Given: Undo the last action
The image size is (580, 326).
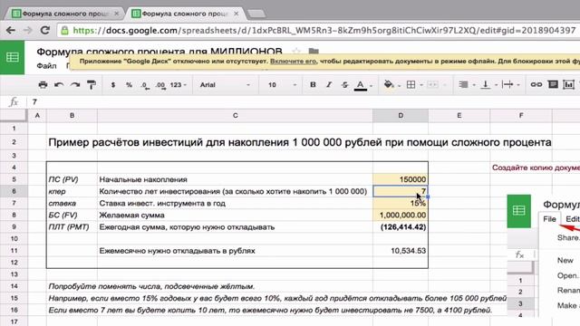Looking at the screenshot, I should tap(59, 84).
